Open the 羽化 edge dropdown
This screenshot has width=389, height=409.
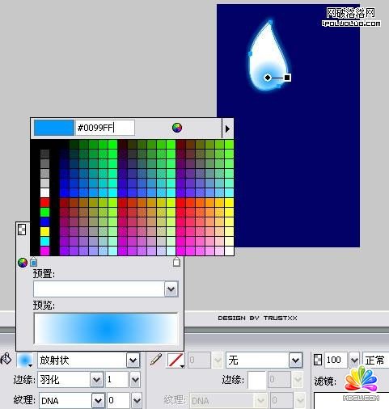click(x=97, y=380)
